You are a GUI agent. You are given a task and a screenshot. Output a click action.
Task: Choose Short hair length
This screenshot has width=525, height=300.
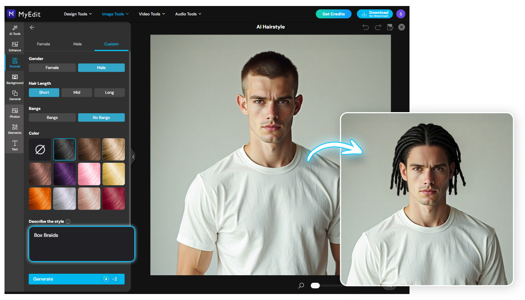[x=44, y=93]
